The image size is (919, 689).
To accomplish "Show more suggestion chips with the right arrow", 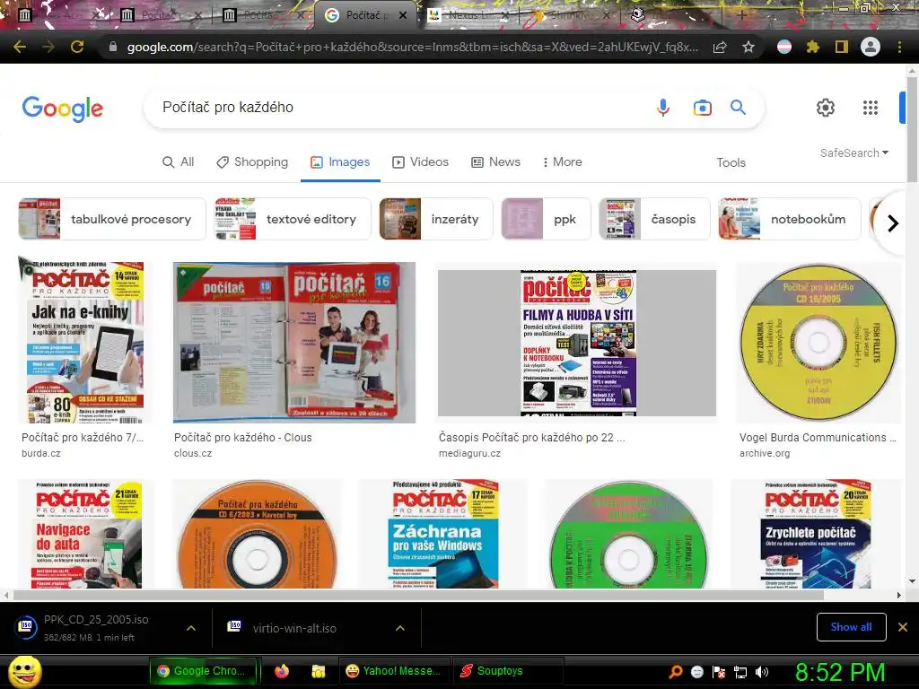I will 893,223.
